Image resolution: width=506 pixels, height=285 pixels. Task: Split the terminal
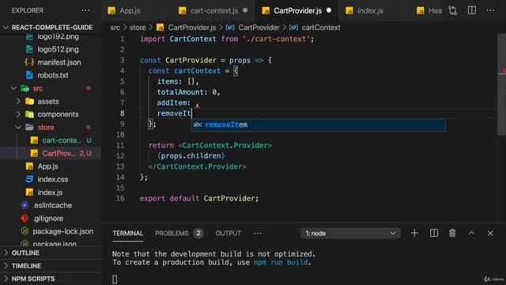click(434, 233)
